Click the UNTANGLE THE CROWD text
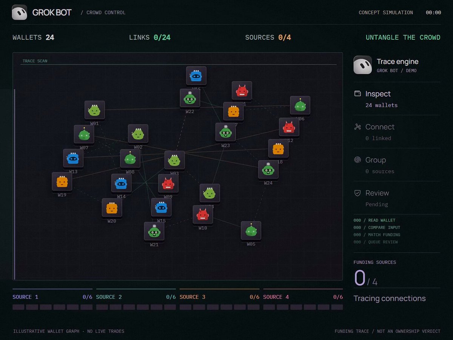The width and height of the screenshot is (453, 340). (x=403, y=37)
